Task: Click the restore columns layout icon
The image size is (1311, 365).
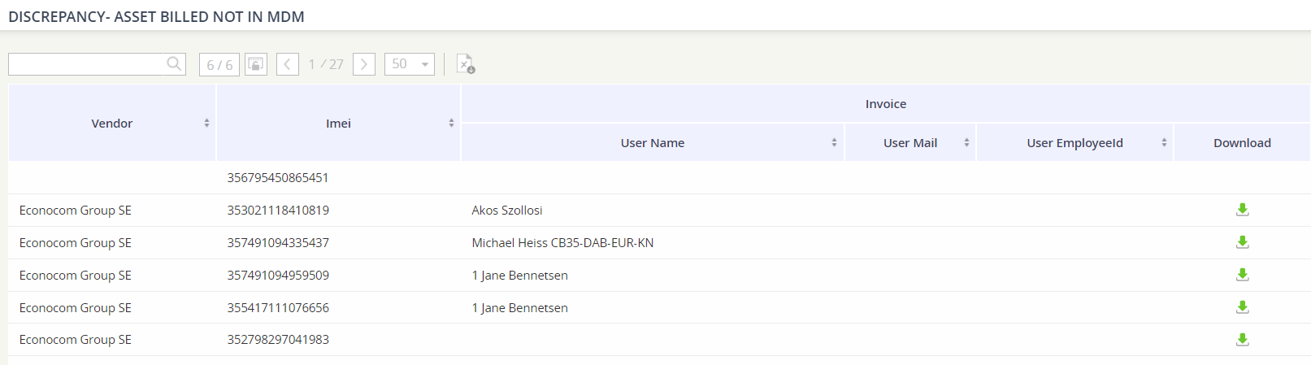Action: tap(256, 64)
